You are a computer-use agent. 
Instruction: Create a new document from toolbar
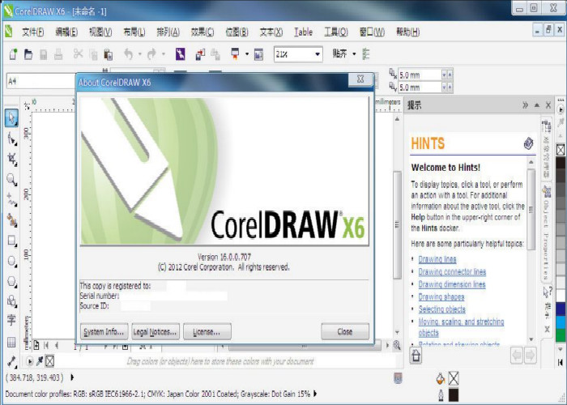[x=14, y=54]
